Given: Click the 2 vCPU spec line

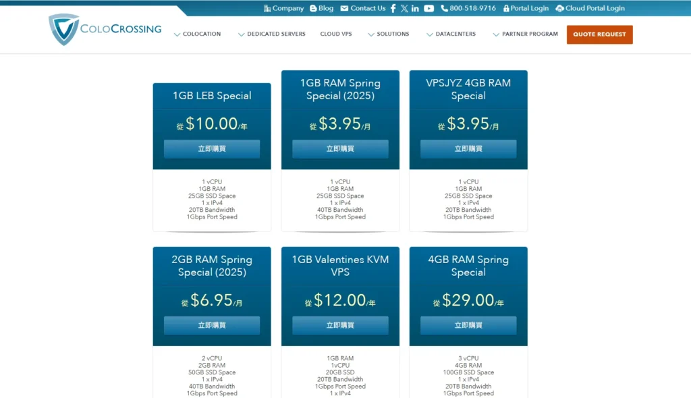Looking at the screenshot, I should tap(212, 358).
